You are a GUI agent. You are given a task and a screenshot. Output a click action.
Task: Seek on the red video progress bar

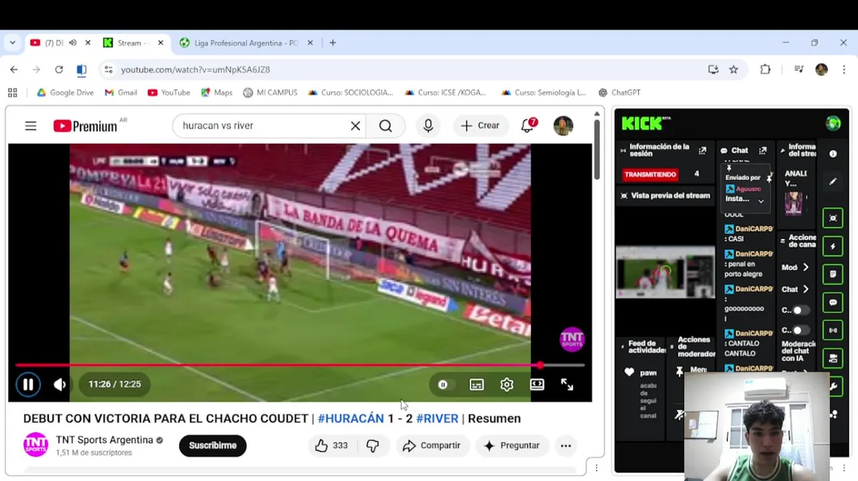pyautogui.click(x=300, y=365)
